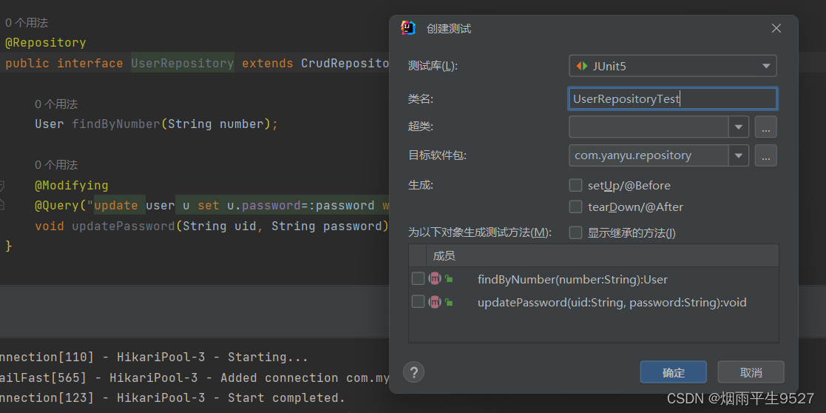Click the 成员 column header

[444, 256]
